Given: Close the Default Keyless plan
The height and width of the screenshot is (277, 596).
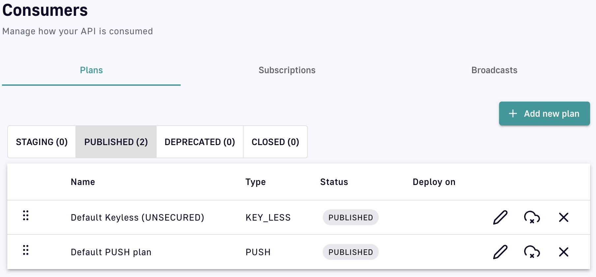Looking at the screenshot, I should point(564,217).
